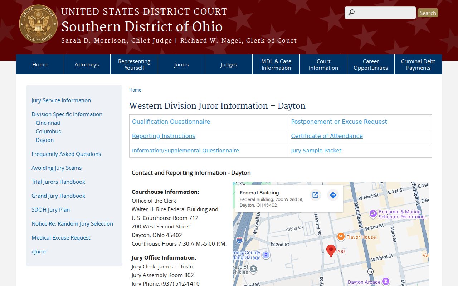Open Postponement or Excuse Request link
Image resolution: width=458 pixels, height=286 pixels.
click(339, 122)
